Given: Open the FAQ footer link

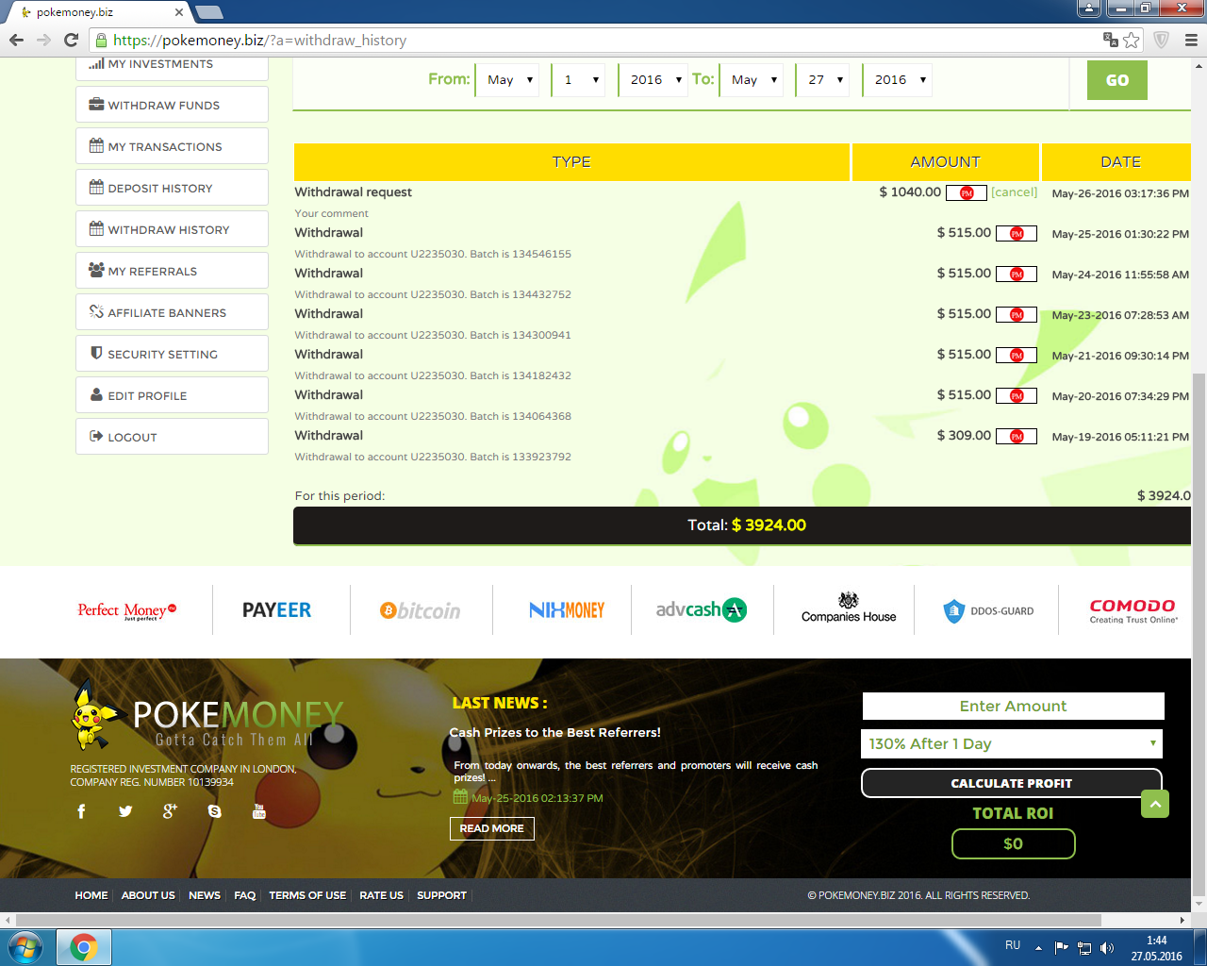Looking at the screenshot, I should point(245,895).
